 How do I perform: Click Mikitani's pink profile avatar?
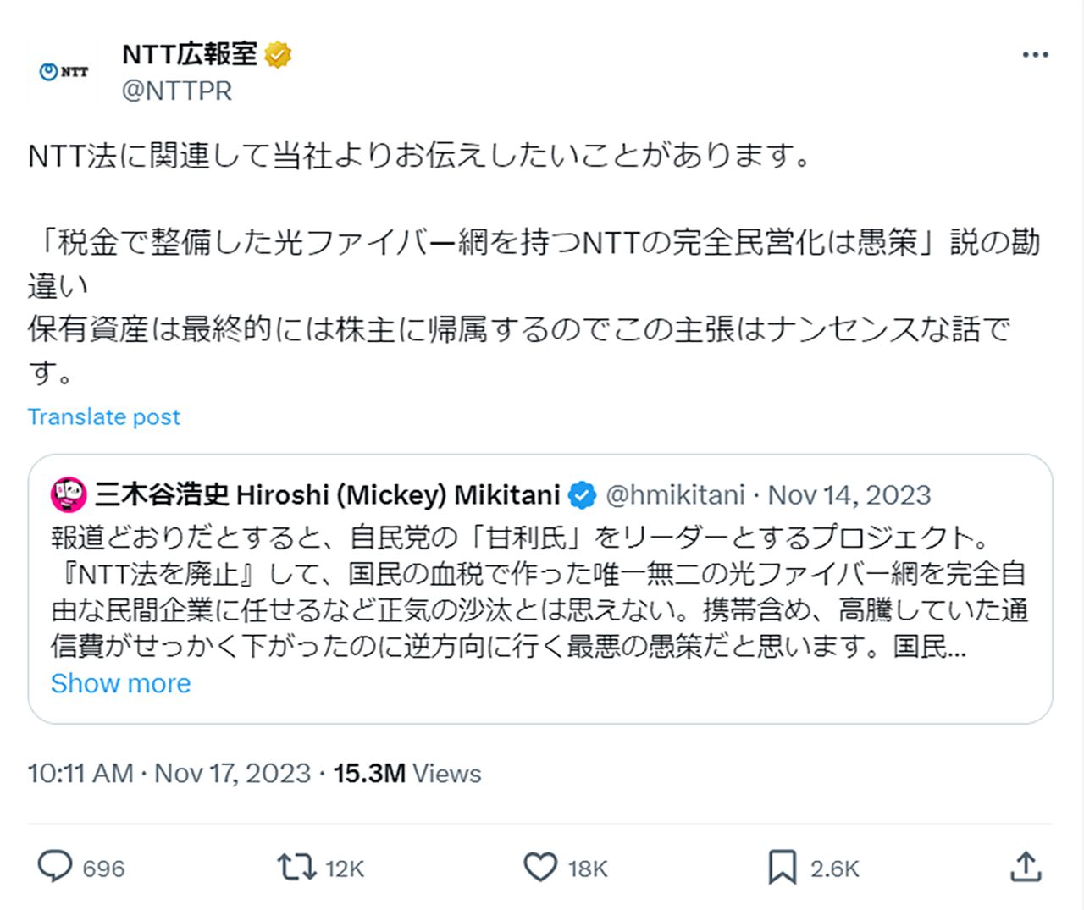[69, 495]
